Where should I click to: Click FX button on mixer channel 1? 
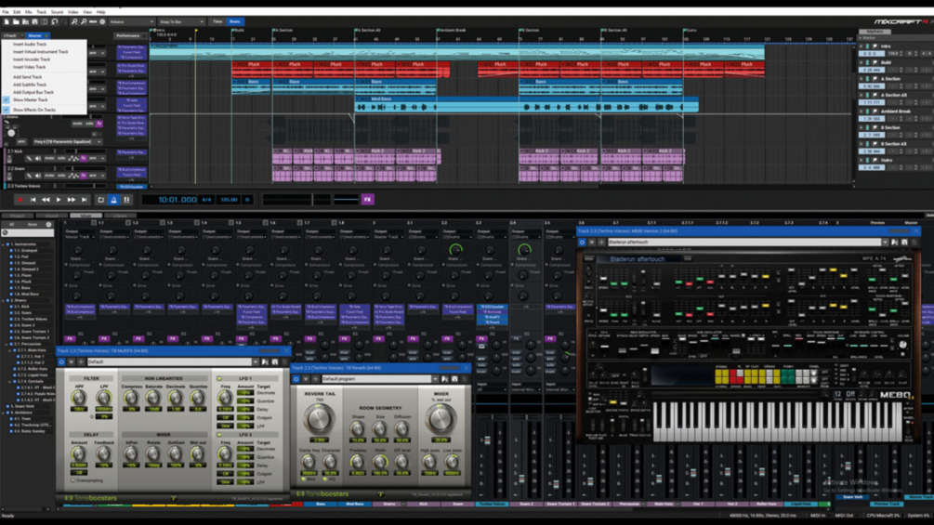click(70, 338)
